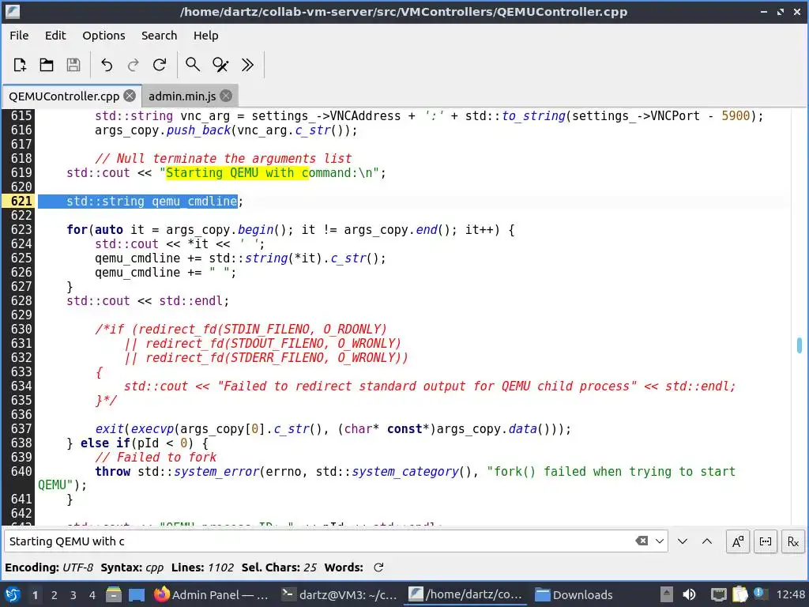This screenshot has height=607, width=809.
Task: Click 'Lines: 1102' in status bar
Action: click(202, 567)
